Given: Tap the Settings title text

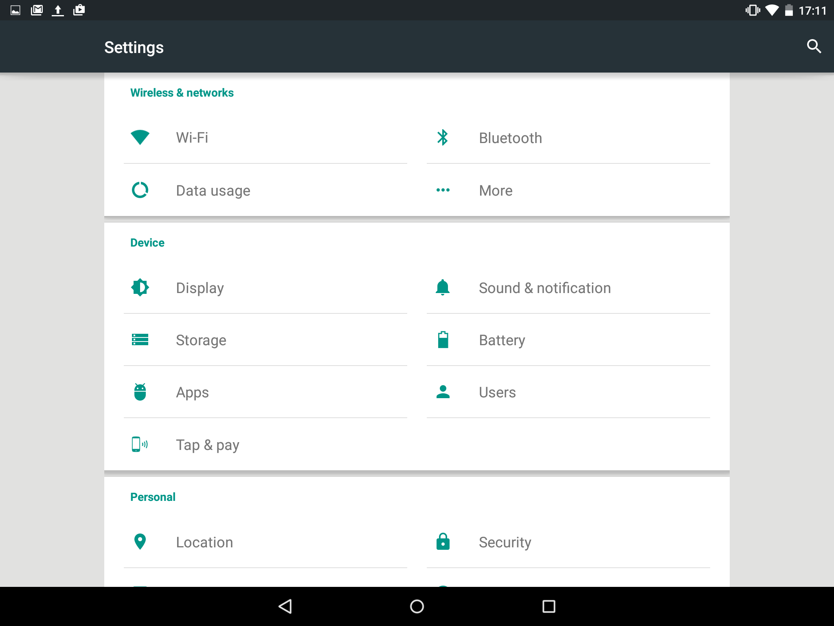Looking at the screenshot, I should click(134, 47).
